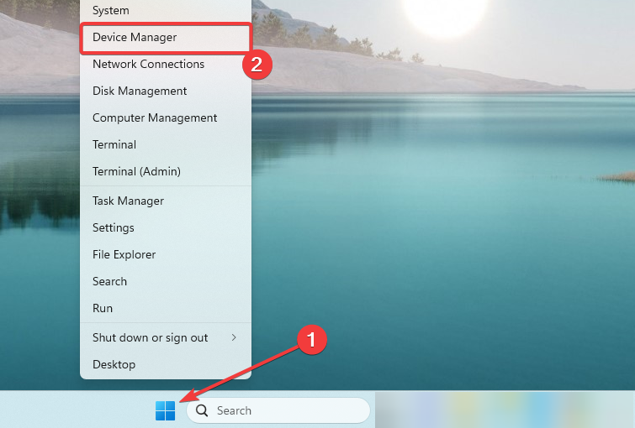Click the Windows Start button

(x=165, y=410)
